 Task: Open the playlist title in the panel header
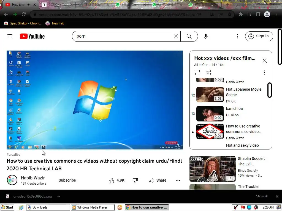pos(225,58)
